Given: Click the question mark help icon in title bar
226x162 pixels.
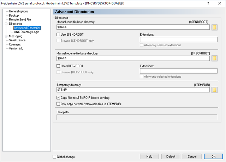Looking at the screenshot, I should [x=208, y=3].
